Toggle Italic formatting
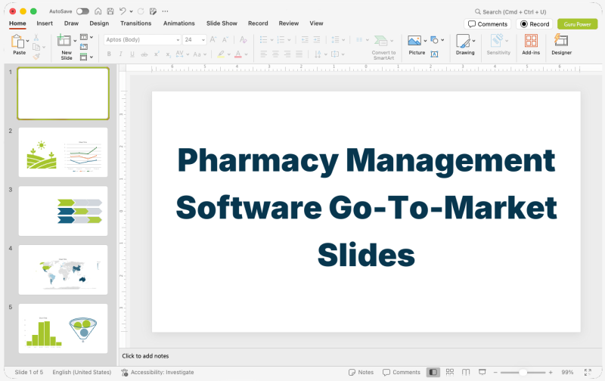This screenshot has width=605, height=381. coord(121,54)
